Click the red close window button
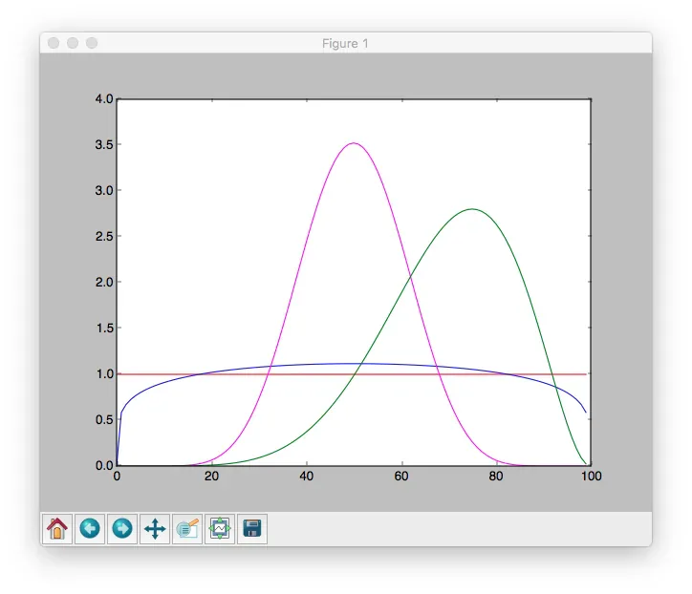Screen dimensions: 692x594 [x=54, y=43]
